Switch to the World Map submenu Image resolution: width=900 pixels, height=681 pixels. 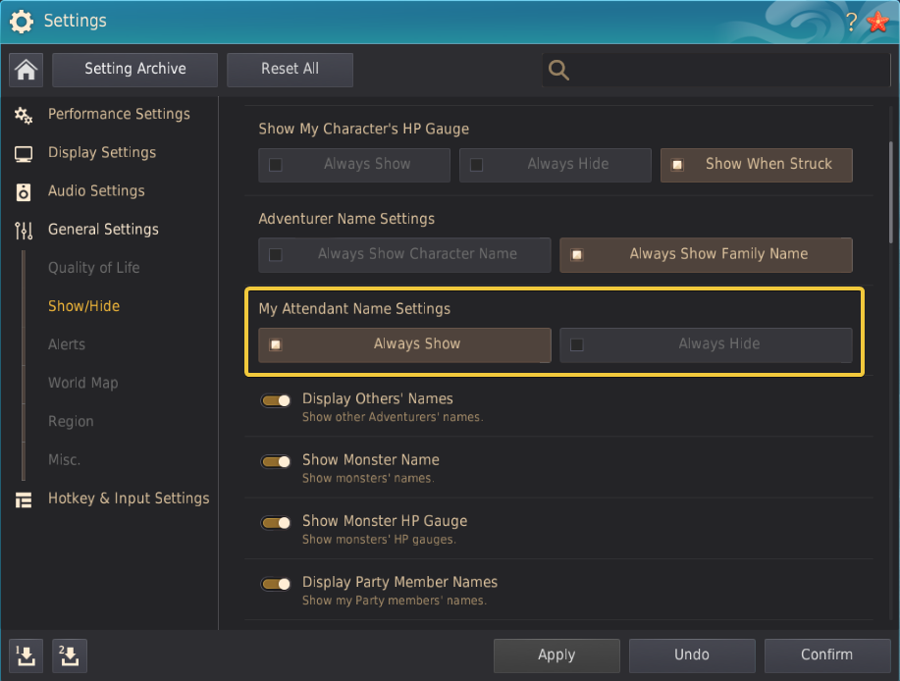tap(82, 383)
